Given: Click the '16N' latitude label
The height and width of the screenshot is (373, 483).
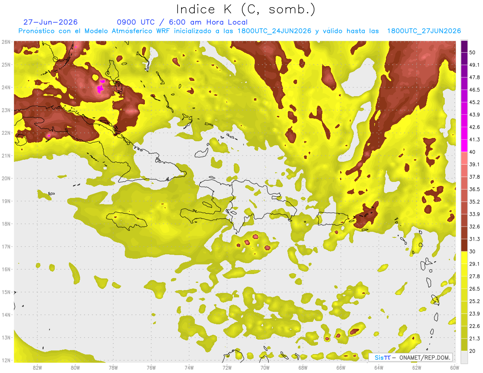Looking at the screenshot, I should (6, 269).
